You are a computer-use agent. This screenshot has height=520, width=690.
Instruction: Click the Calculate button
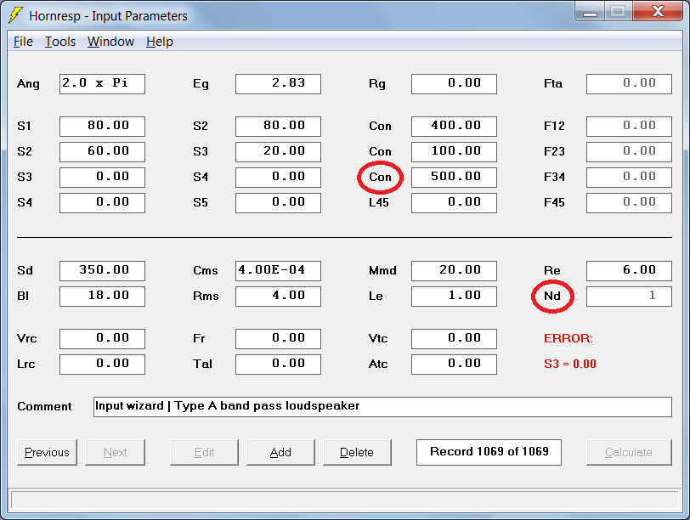[x=629, y=452]
